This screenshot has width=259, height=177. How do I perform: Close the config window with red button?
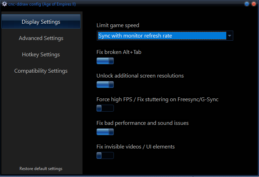point(253,4)
